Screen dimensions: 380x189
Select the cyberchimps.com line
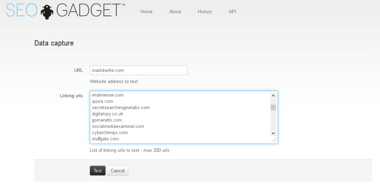(x=110, y=133)
